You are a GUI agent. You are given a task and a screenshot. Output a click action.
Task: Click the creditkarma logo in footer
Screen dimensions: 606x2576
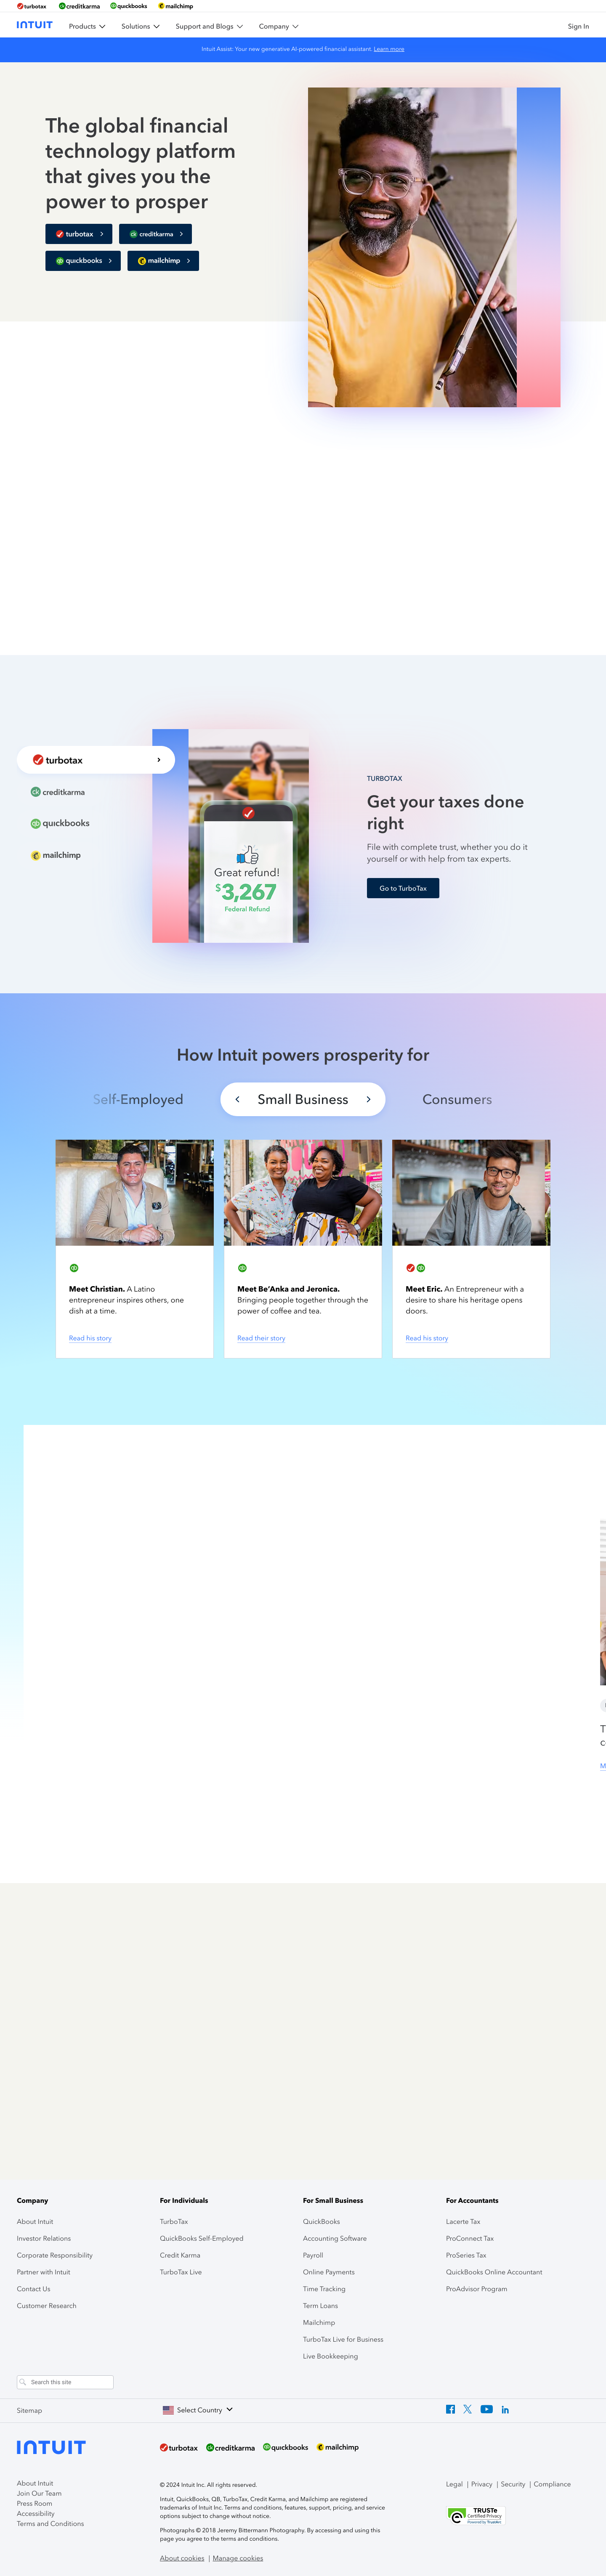point(230,2447)
